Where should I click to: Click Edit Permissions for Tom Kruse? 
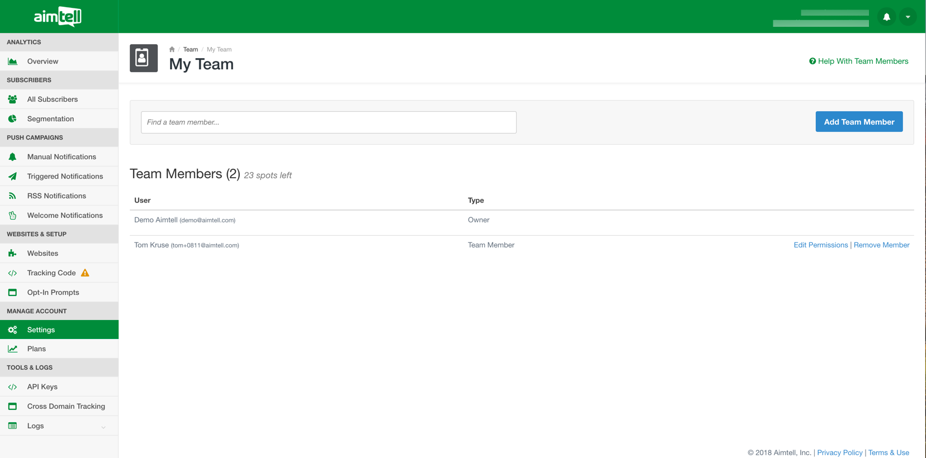(820, 245)
